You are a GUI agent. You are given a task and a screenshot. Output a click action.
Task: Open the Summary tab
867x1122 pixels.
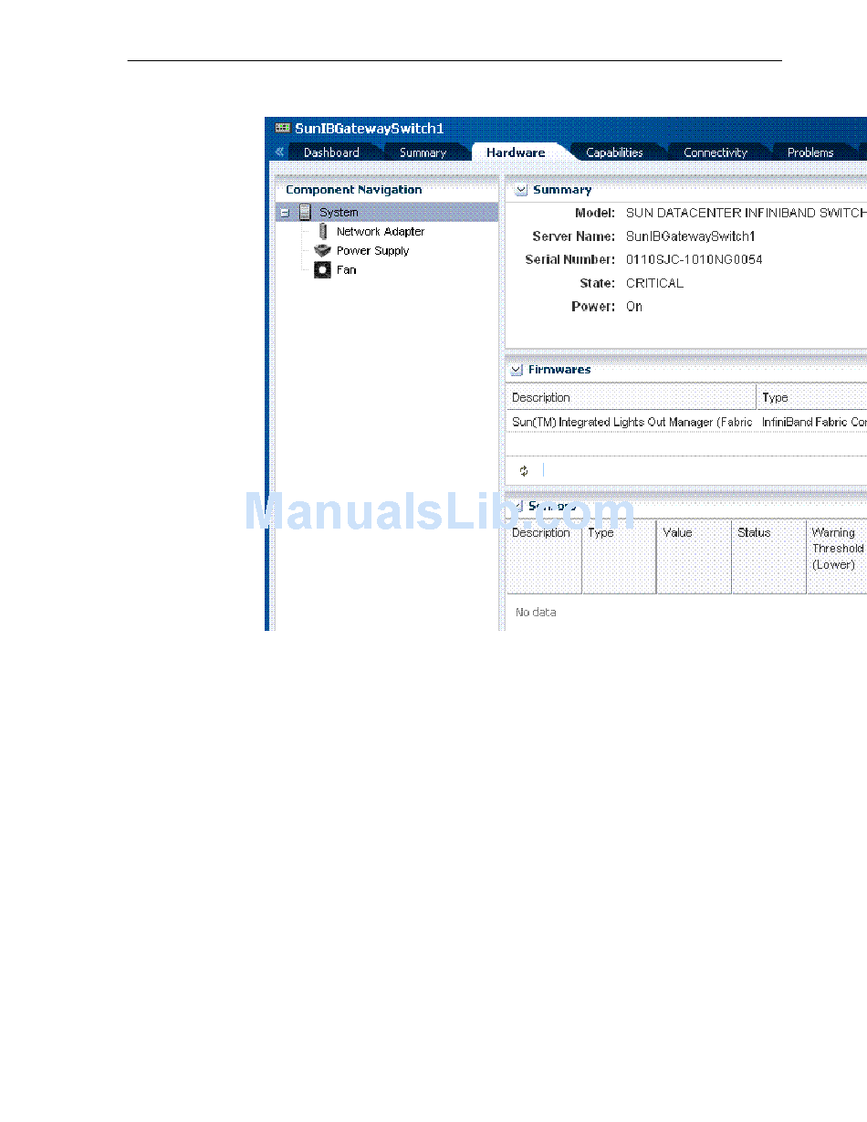423,152
